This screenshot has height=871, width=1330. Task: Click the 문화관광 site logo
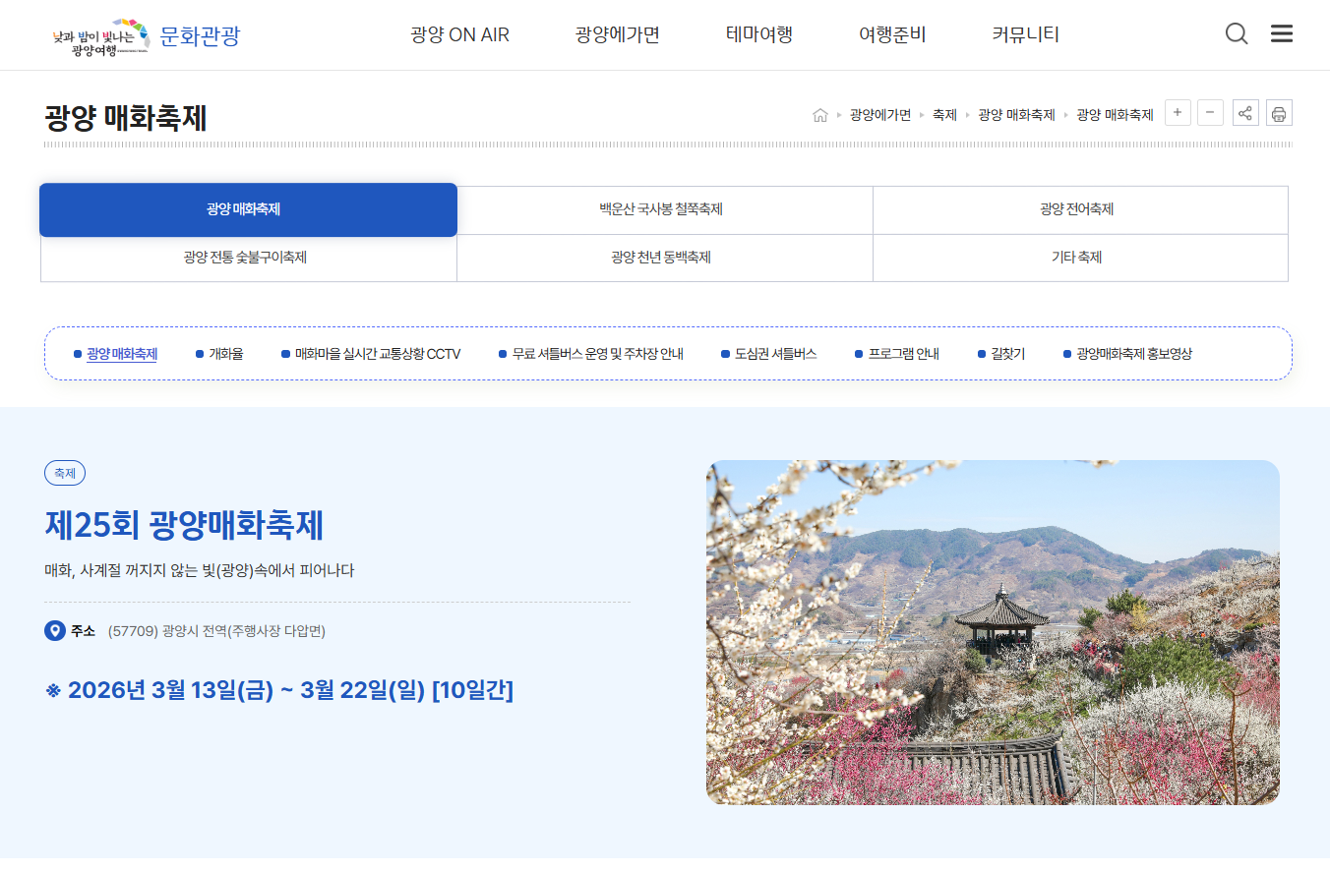pos(148,33)
